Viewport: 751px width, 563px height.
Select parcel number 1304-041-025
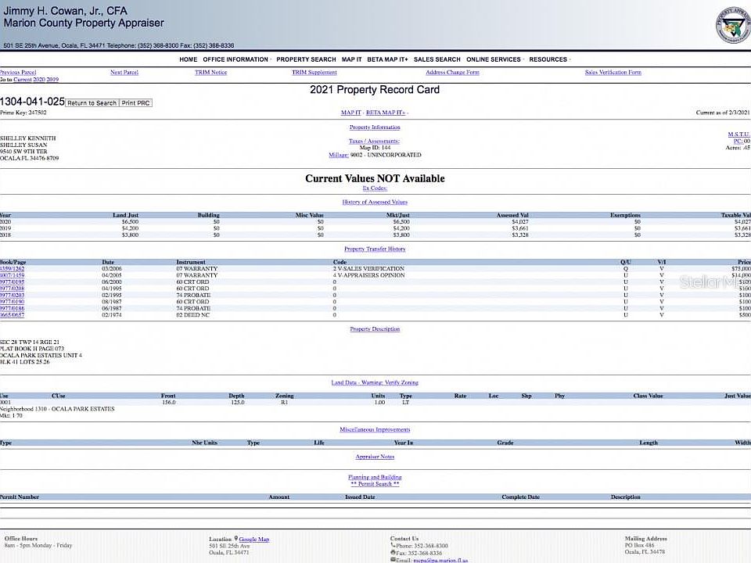pos(32,102)
